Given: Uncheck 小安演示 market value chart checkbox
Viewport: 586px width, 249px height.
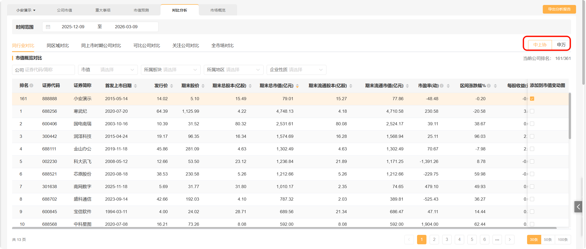Looking at the screenshot, I should point(532,99).
